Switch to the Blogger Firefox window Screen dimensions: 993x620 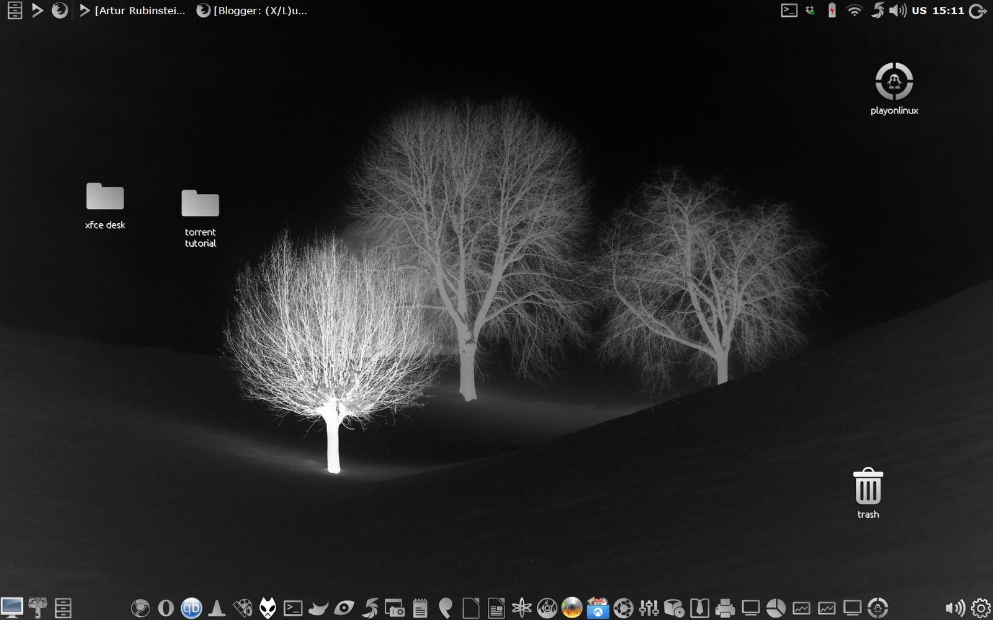point(251,11)
